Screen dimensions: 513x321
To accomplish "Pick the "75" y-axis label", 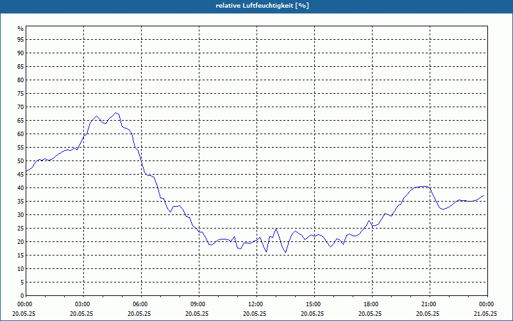I will point(21,94).
